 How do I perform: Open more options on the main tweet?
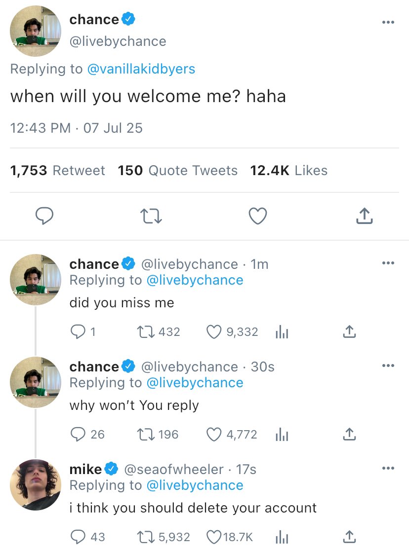click(388, 22)
